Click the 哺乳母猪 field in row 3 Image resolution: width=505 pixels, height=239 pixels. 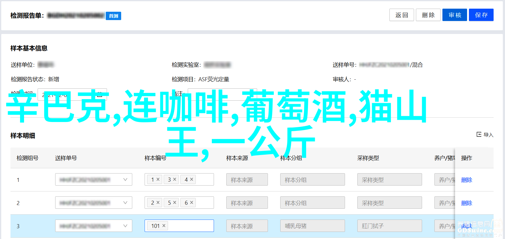click(312, 226)
